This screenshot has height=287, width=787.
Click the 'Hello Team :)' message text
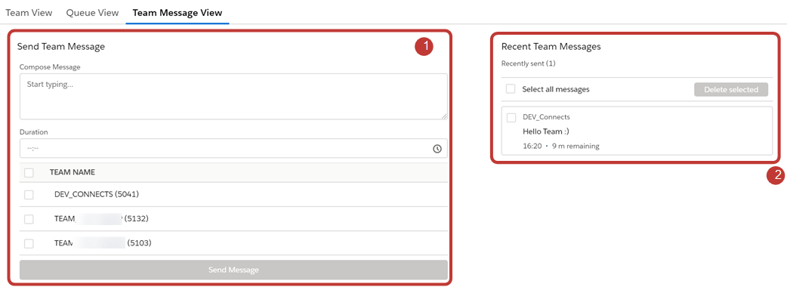point(546,131)
